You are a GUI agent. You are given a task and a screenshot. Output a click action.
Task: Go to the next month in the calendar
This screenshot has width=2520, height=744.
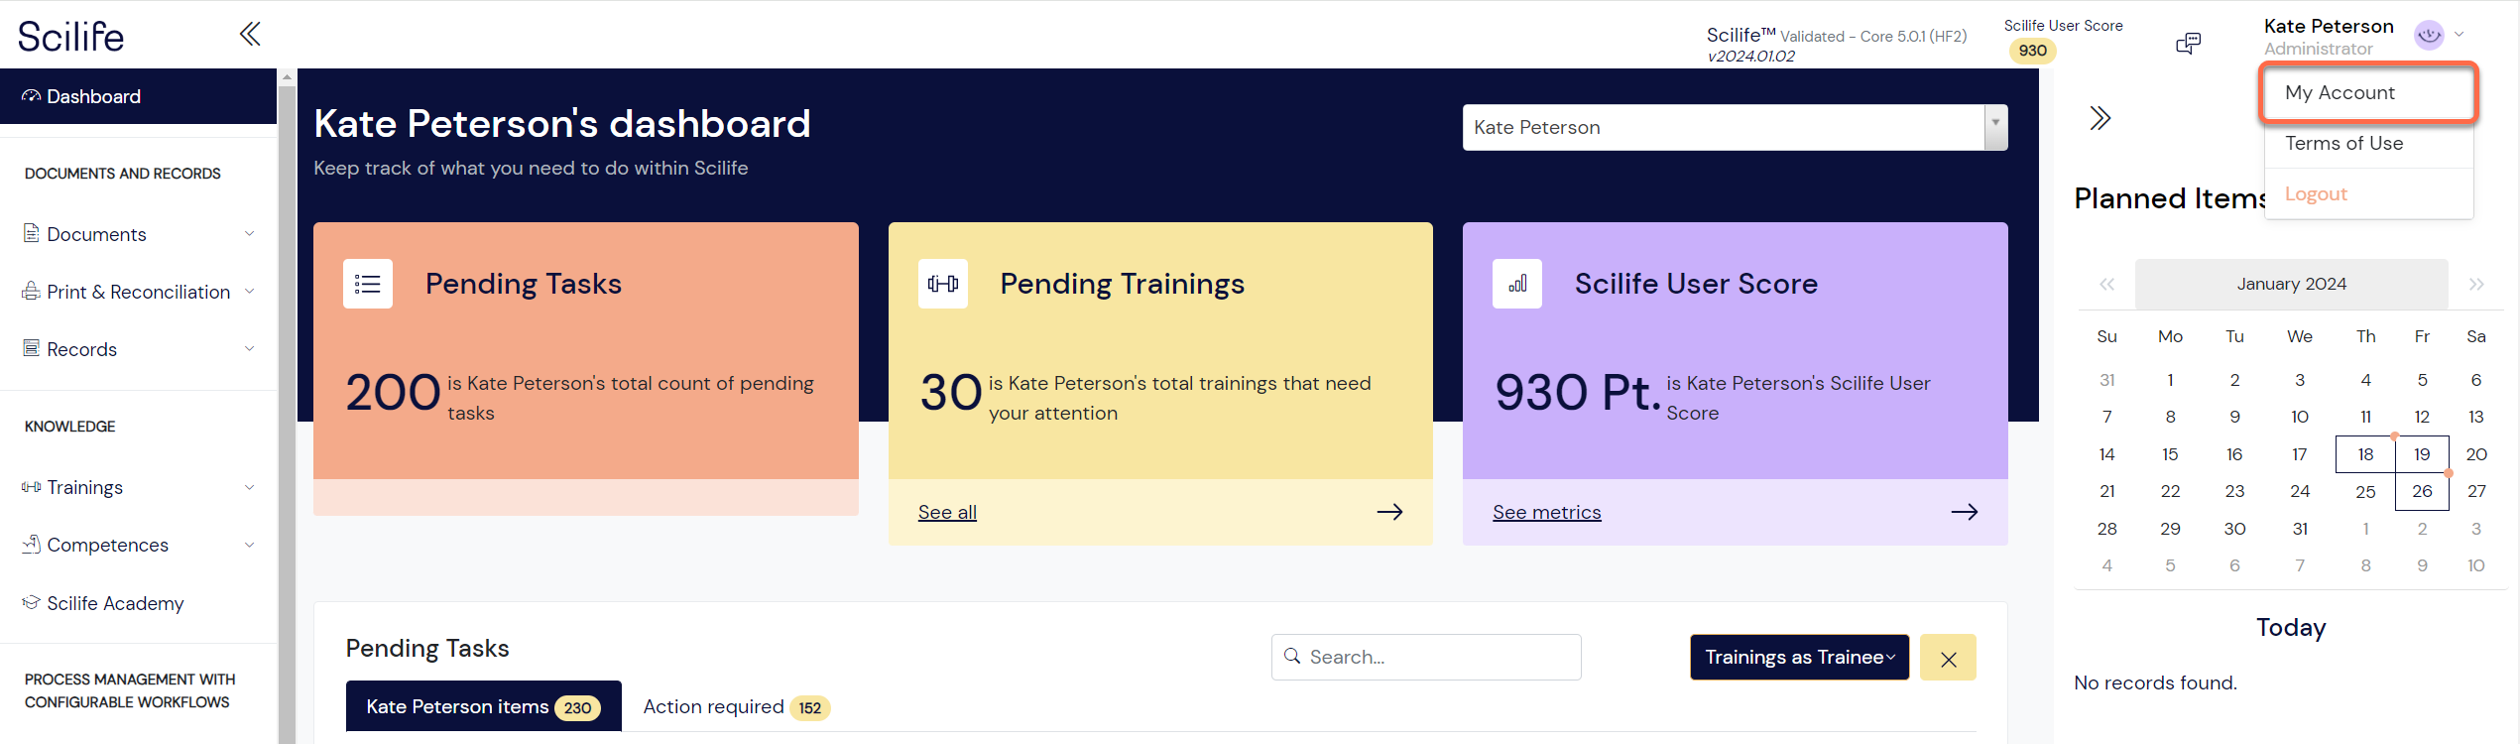coord(2476,285)
